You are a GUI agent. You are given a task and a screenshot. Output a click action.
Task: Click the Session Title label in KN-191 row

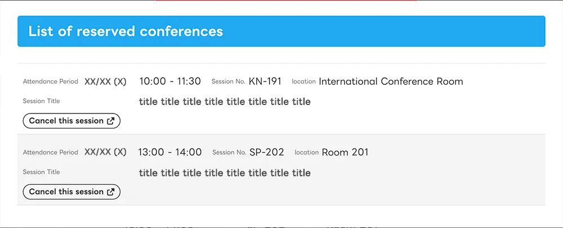tap(41, 101)
